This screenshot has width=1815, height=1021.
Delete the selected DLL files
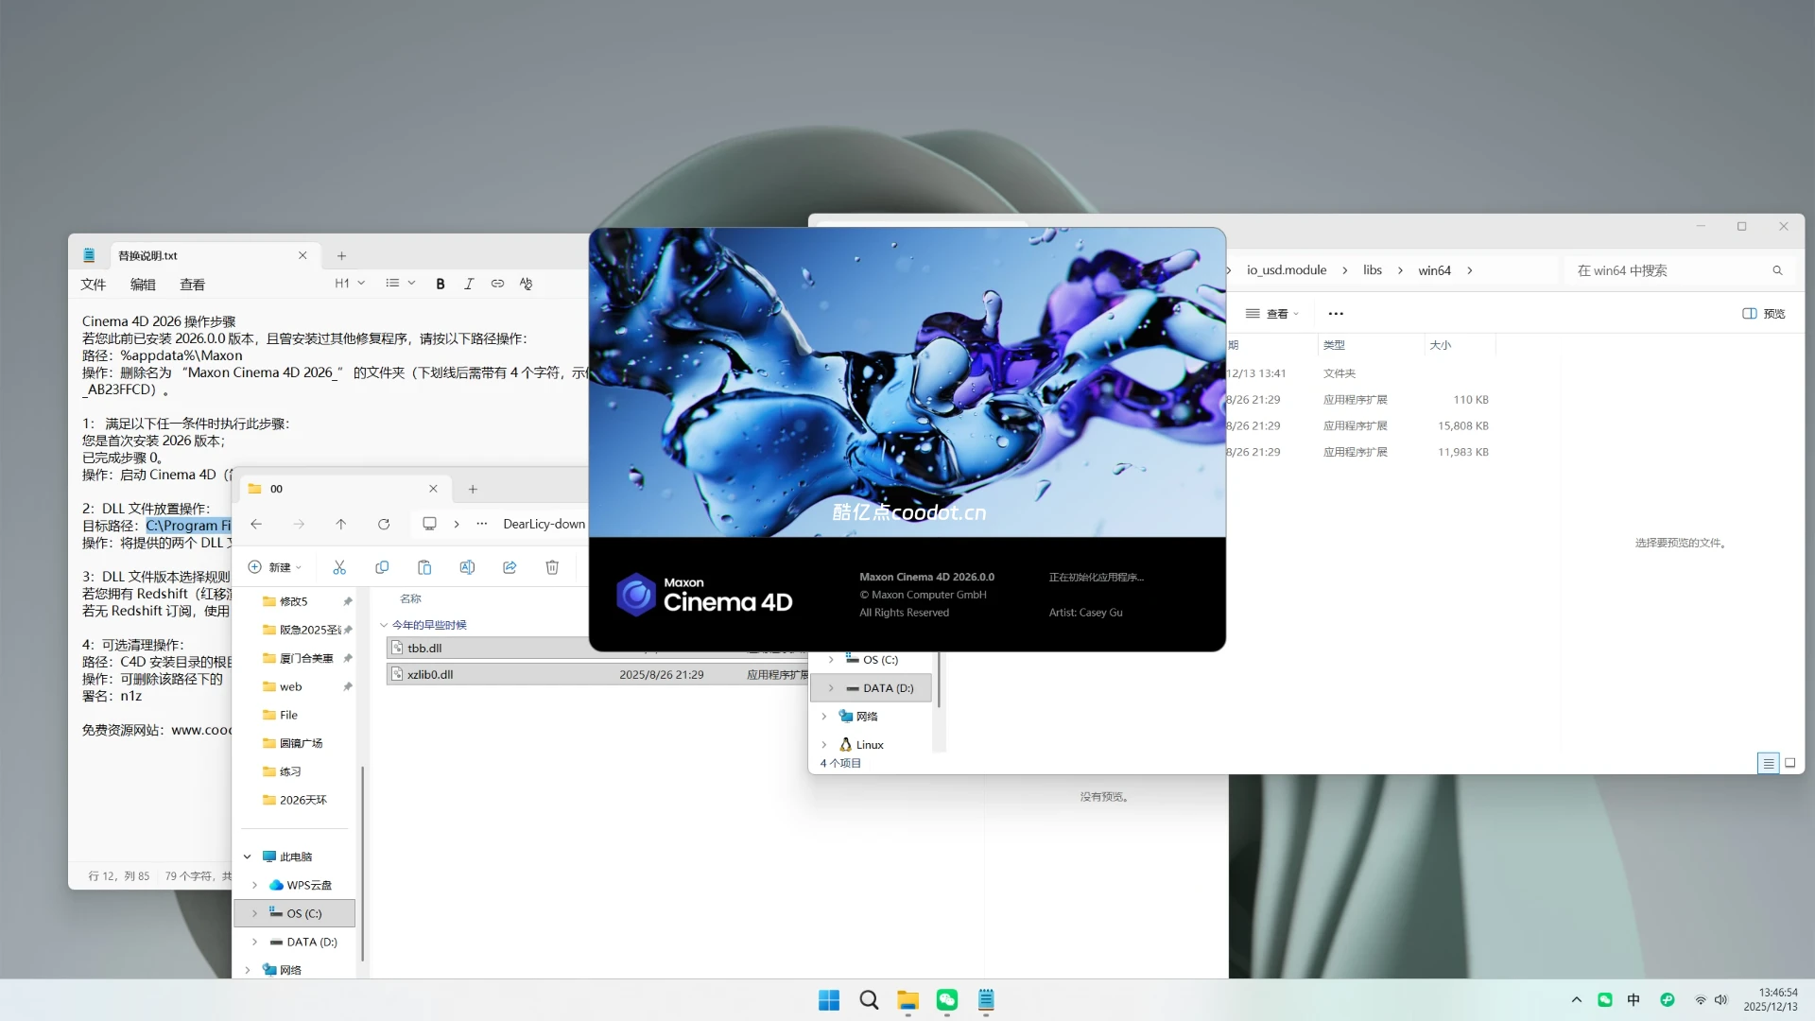(x=552, y=567)
